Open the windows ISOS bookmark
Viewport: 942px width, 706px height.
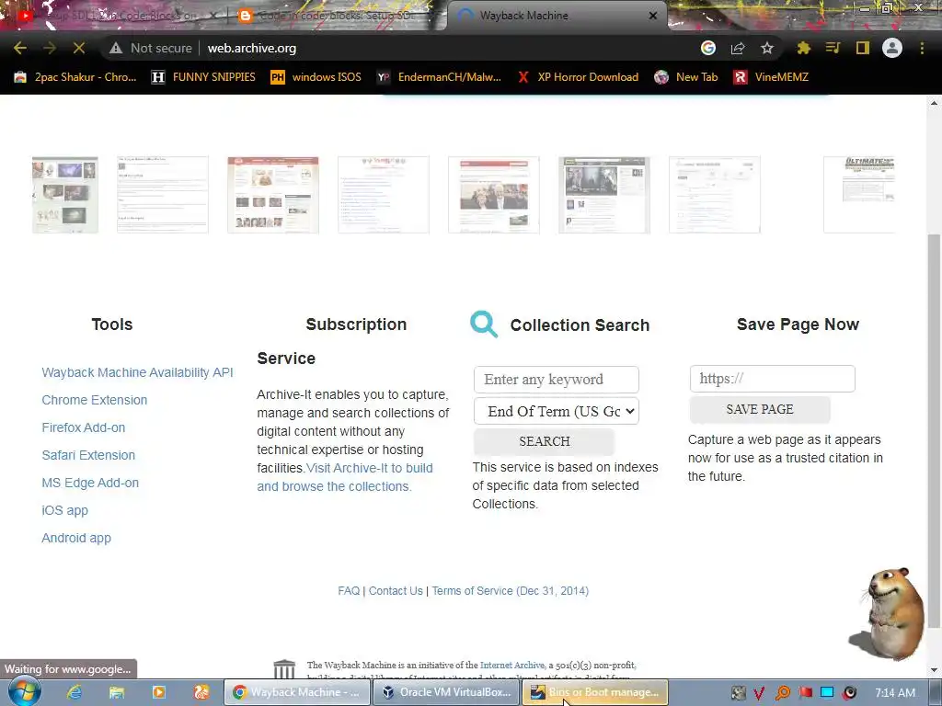pos(316,77)
